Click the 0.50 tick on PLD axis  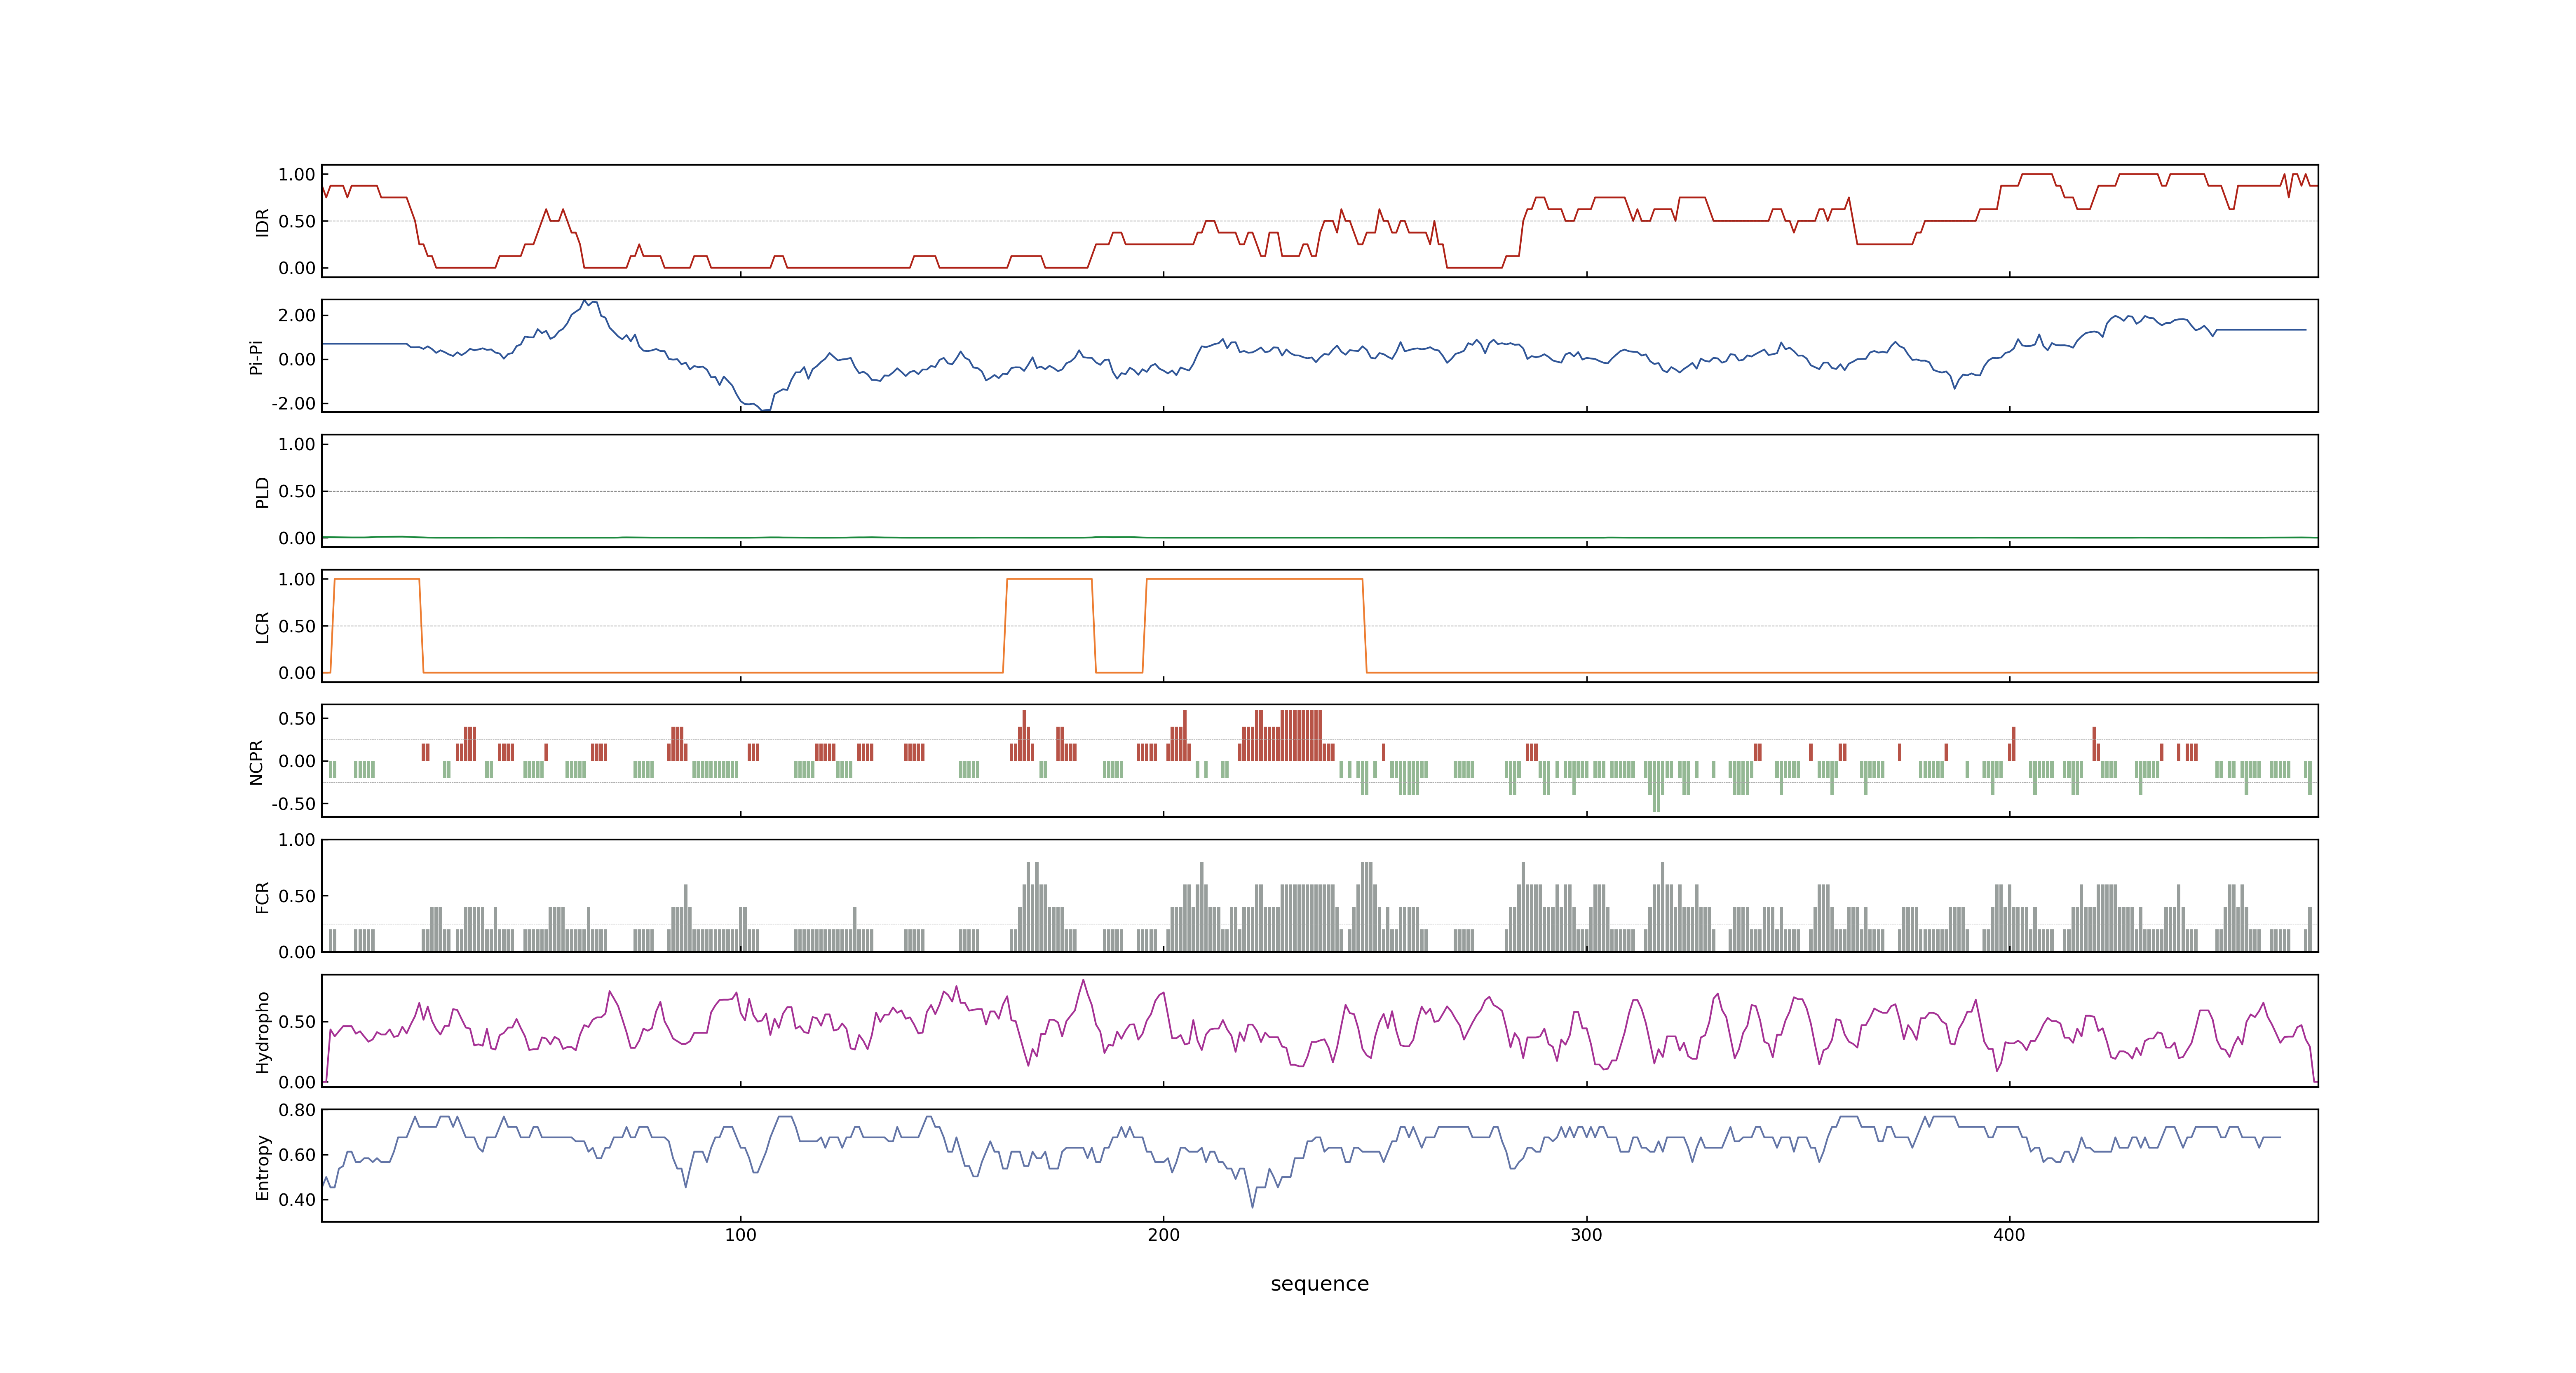pyautogui.click(x=297, y=491)
